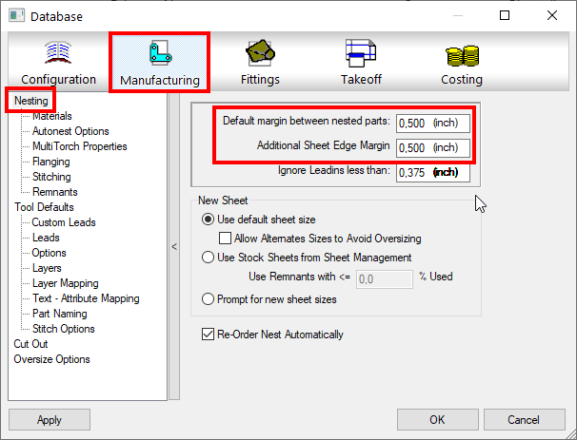Select the Nesting tree node
Screen dimensions: 577x440
click(30, 101)
